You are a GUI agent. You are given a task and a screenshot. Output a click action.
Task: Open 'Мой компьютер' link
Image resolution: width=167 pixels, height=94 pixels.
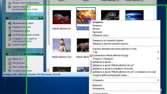coord(20,67)
